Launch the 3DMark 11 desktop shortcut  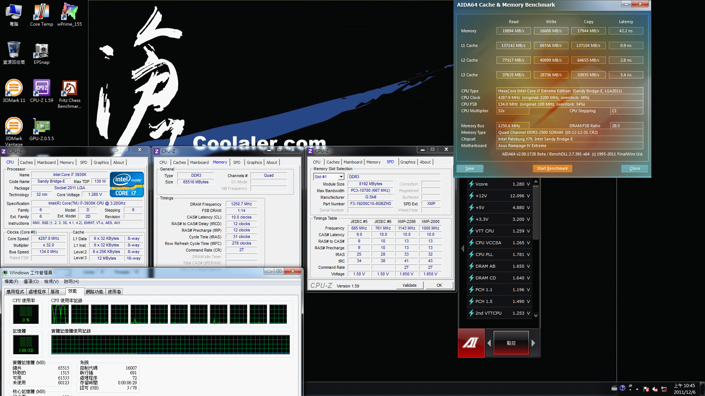point(14,91)
